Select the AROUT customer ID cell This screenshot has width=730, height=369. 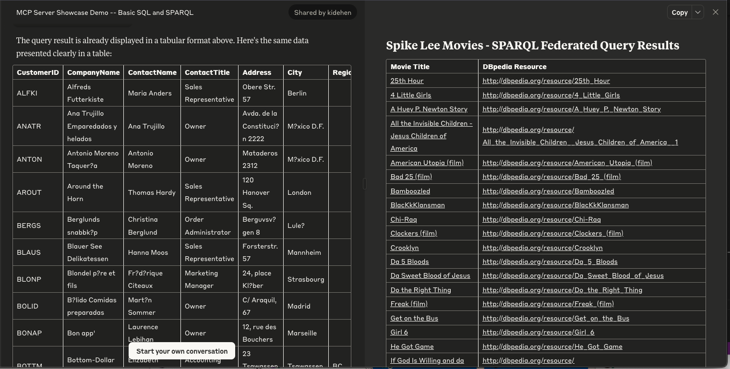coord(38,192)
